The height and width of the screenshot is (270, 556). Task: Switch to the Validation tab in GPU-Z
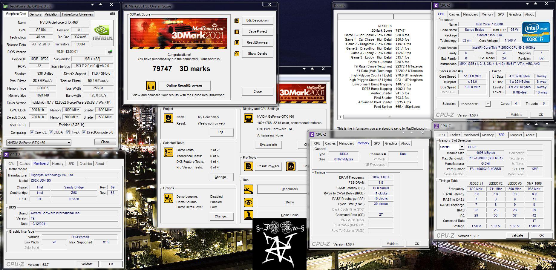52,14
